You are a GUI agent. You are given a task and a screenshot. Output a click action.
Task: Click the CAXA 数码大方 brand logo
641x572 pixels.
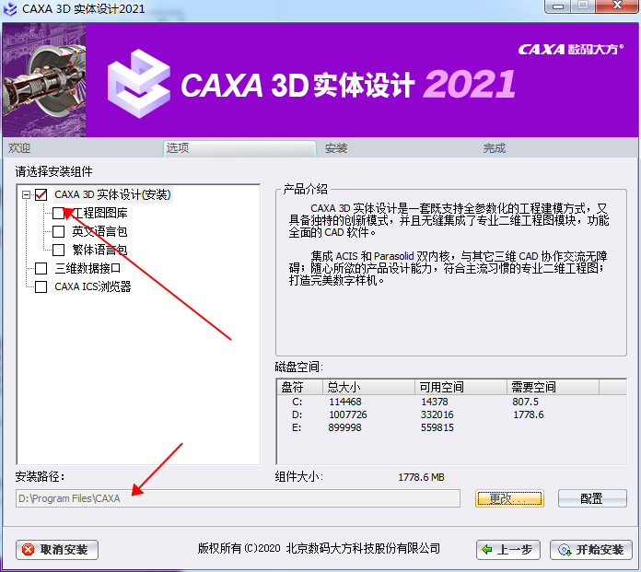(x=571, y=50)
